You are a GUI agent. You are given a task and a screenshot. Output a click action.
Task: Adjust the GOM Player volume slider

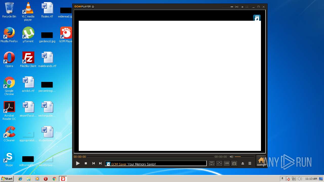[244, 157]
